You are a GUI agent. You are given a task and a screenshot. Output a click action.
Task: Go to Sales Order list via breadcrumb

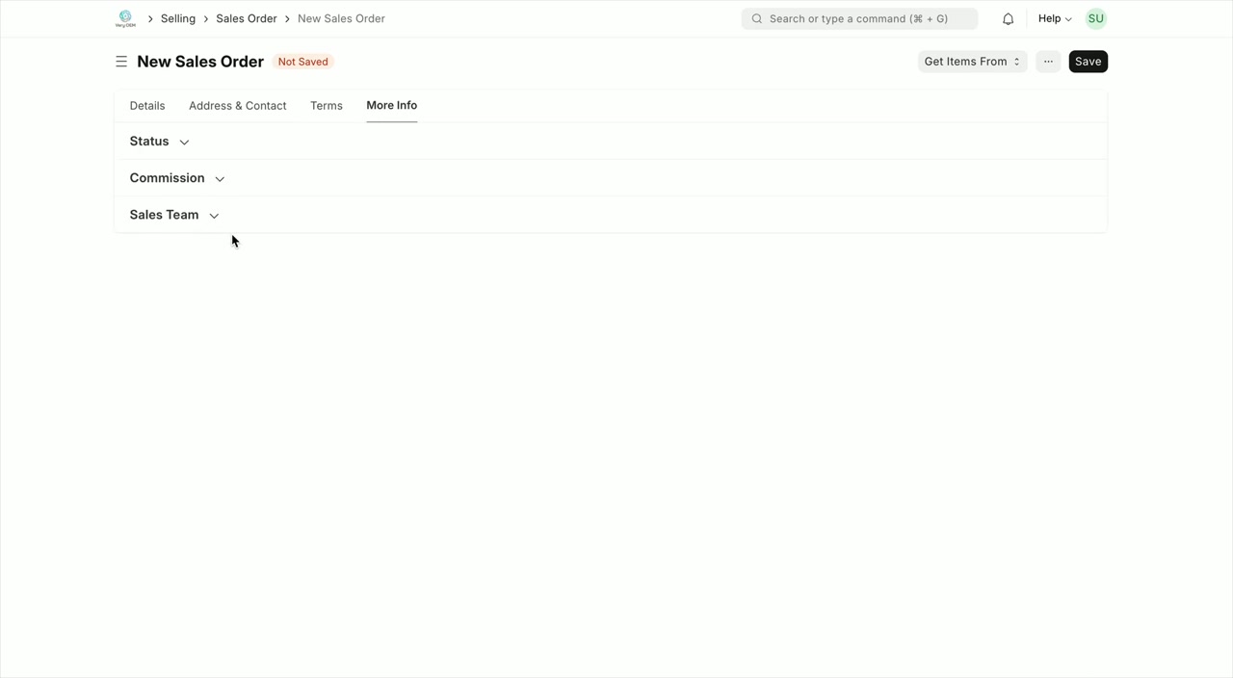246,17
